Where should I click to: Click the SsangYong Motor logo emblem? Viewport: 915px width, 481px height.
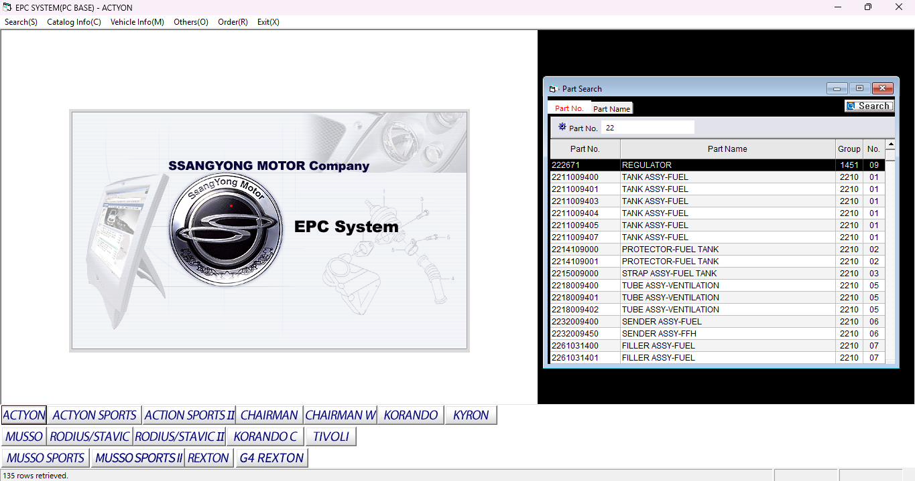click(227, 229)
